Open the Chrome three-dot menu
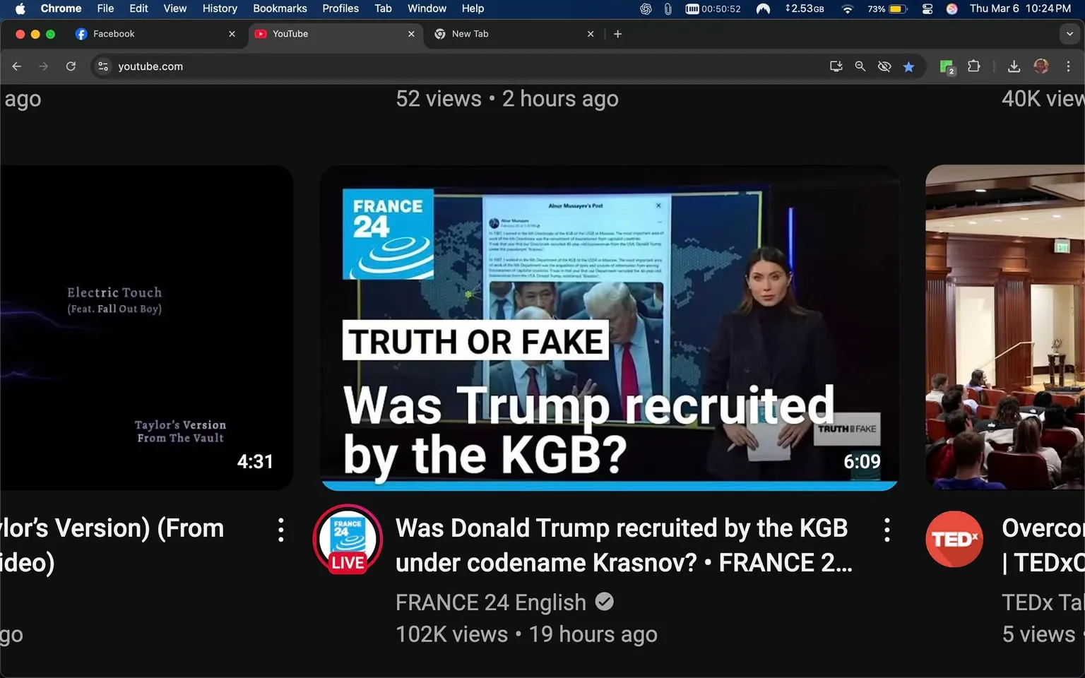Screen dimensions: 1085x678 coord(1069,66)
